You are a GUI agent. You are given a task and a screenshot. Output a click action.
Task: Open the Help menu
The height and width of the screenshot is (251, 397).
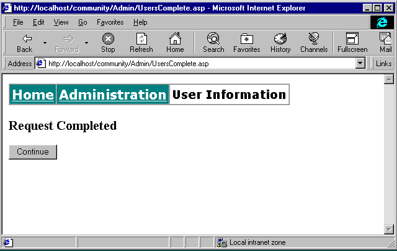140,22
